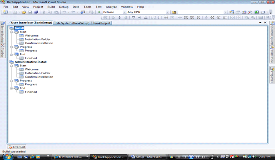Click the Windows Start orb
Screen dimensions: 275x160
click(x=8, y=156)
